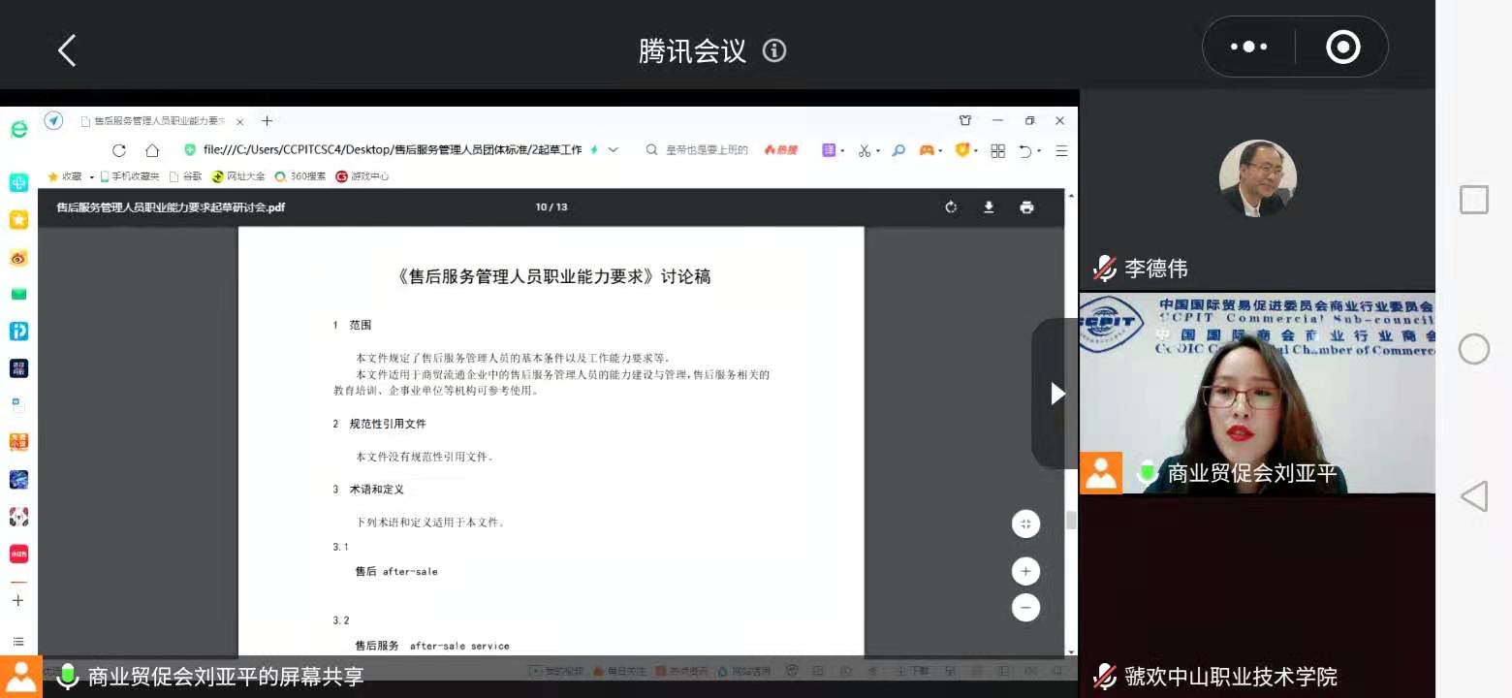Image resolution: width=1512 pixels, height=698 pixels.
Task: Click the blue magnifier find icon
Action: (x=898, y=150)
